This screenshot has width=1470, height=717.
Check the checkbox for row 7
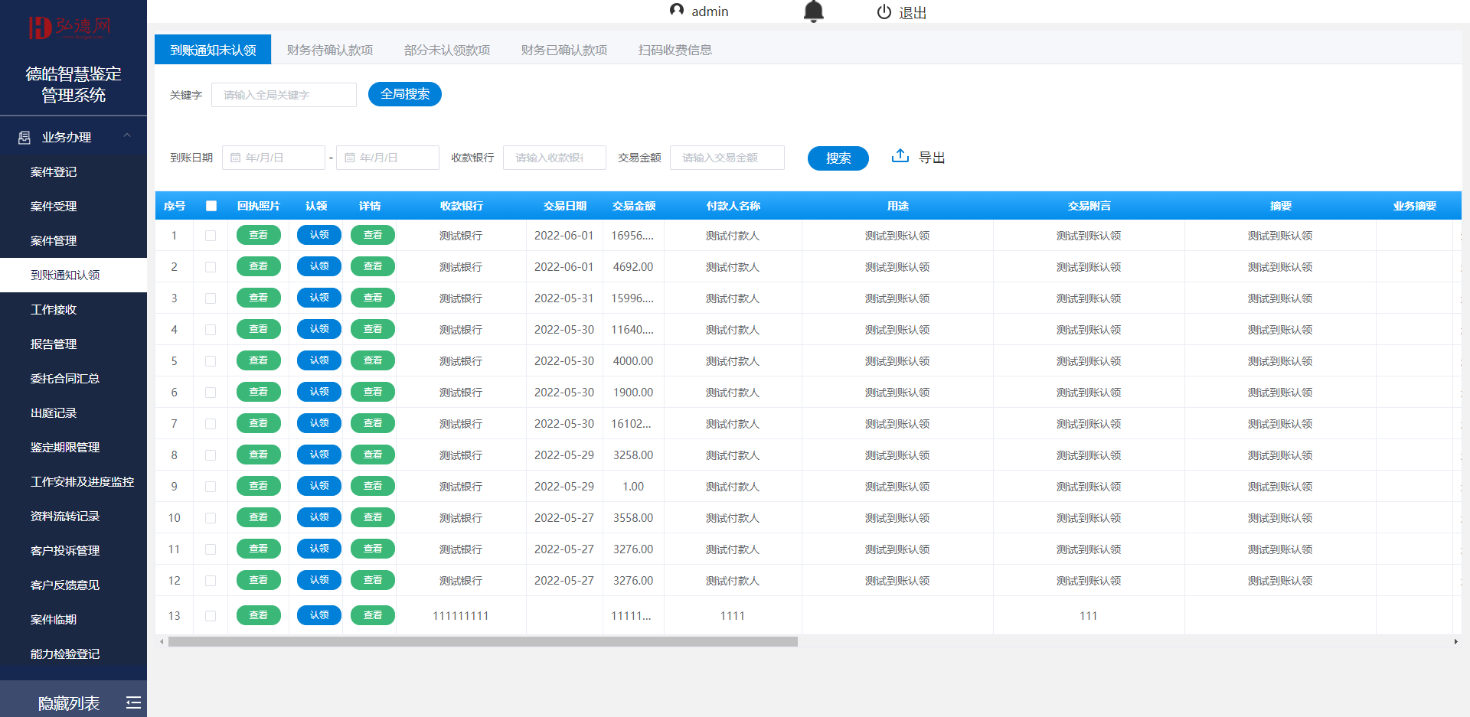click(211, 424)
